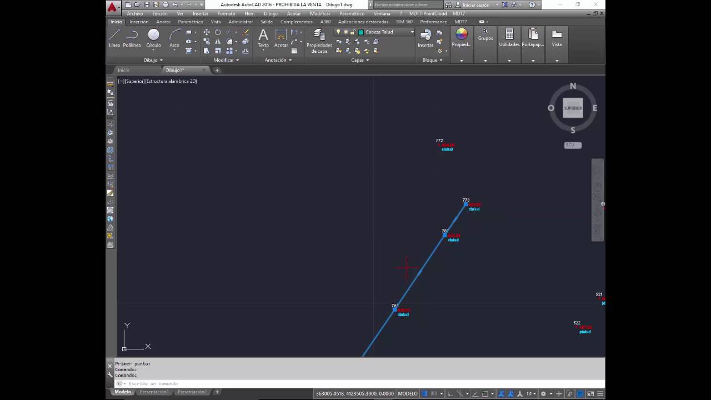Click the new drawing tab plus button
This screenshot has width=711, height=400.
tap(217, 70)
